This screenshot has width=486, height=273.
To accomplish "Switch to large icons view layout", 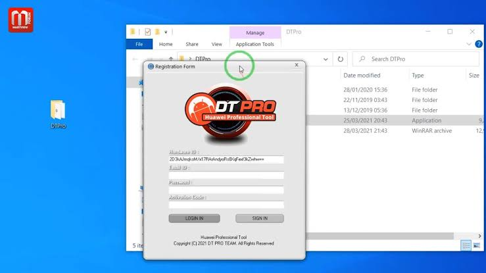I will click(x=477, y=245).
